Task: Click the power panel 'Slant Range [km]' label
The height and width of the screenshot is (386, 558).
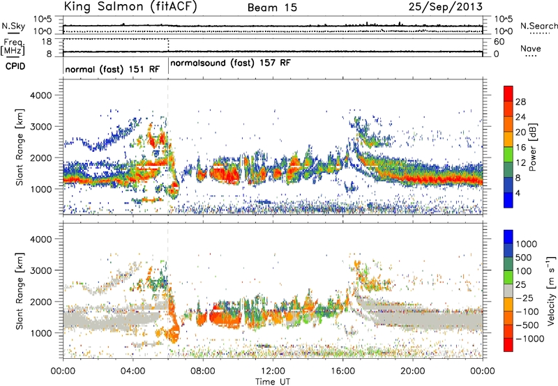Action: pyautogui.click(x=20, y=148)
